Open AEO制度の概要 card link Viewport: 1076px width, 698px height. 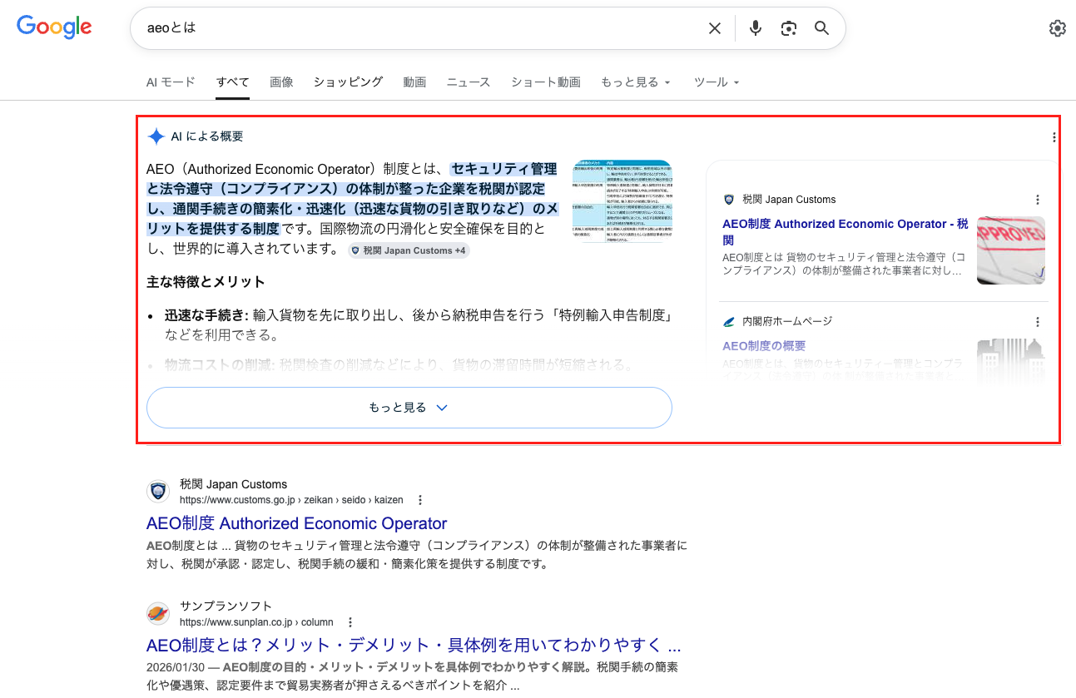pos(764,346)
